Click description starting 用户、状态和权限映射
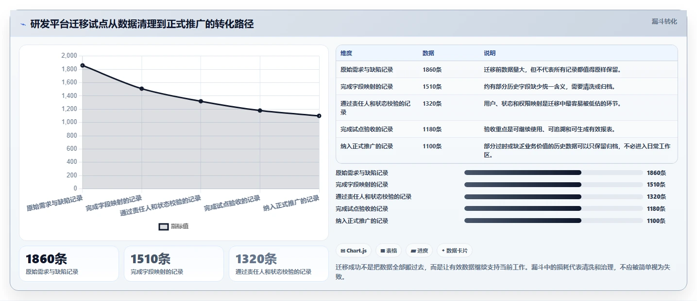Screen dimensions: 697x301 pos(552,104)
